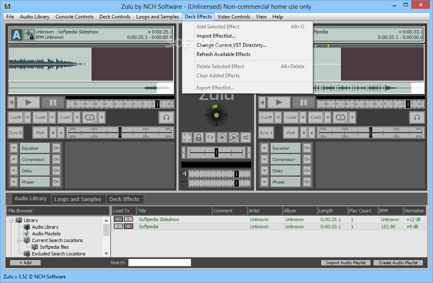
Task: Click the master speaker volume icon
Action: pos(184,174)
